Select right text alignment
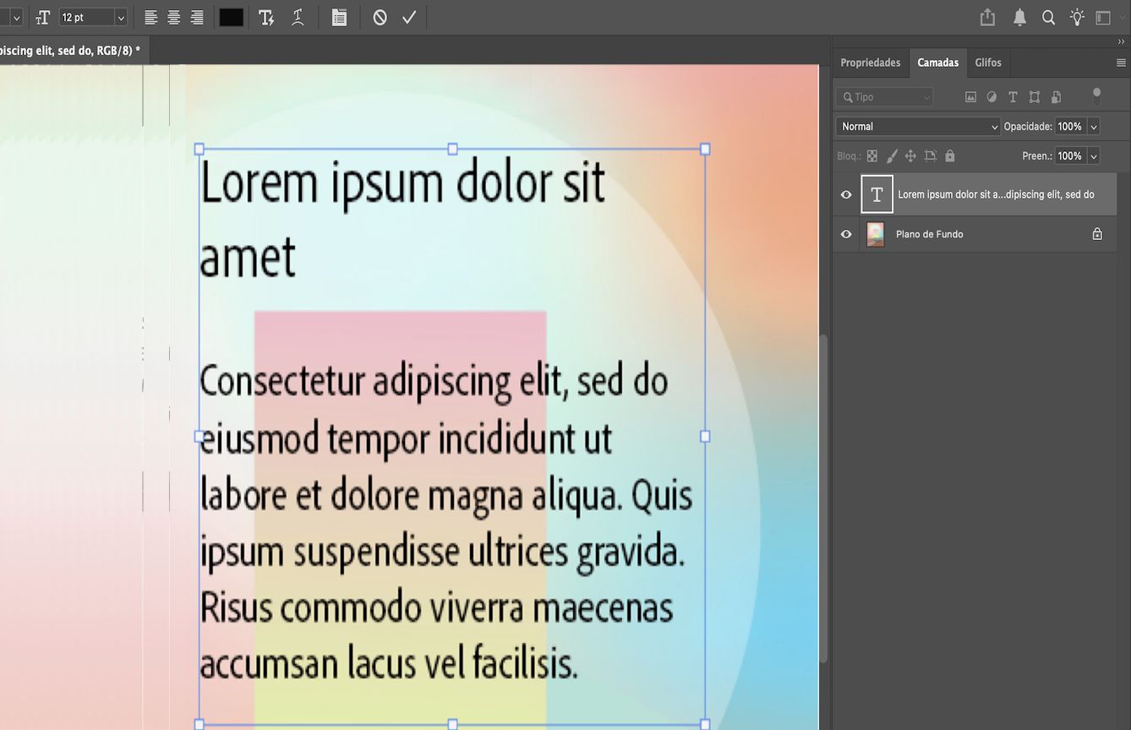The width and height of the screenshot is (1131, 730). point(197,17)
